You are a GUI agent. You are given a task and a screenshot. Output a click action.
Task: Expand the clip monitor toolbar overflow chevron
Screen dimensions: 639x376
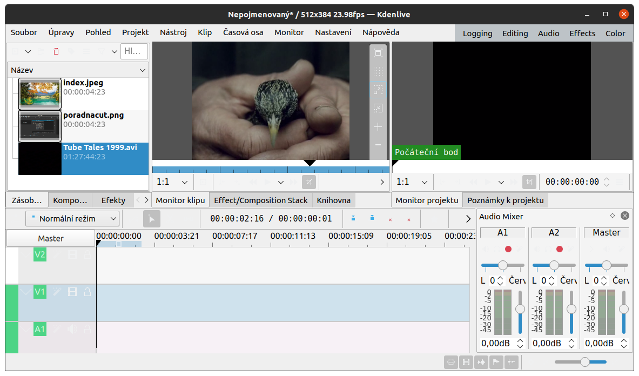point(382,182)
